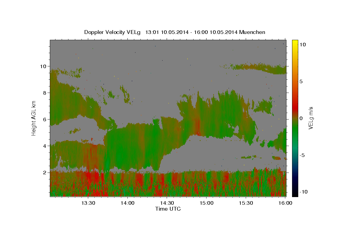Click the 15:00 time tick label
This screenshot has width=354, height=236.
(206, 203)
